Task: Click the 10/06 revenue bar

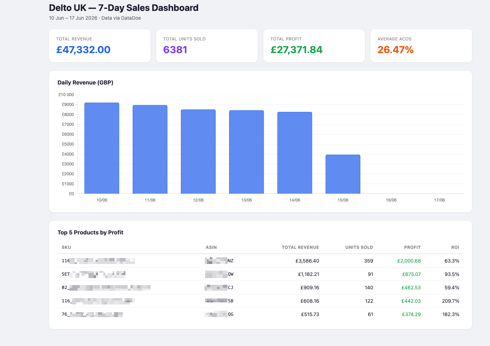Action: 102,148
